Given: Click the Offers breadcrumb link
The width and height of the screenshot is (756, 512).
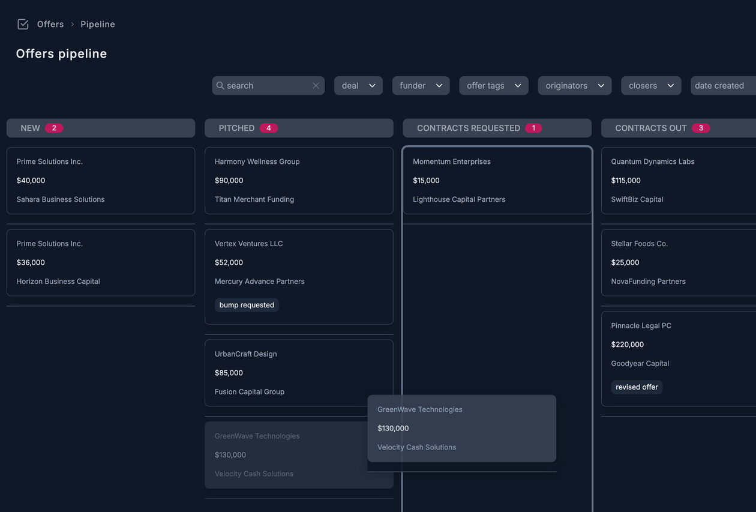Looking at the screenshot, I should pos(50,24).
